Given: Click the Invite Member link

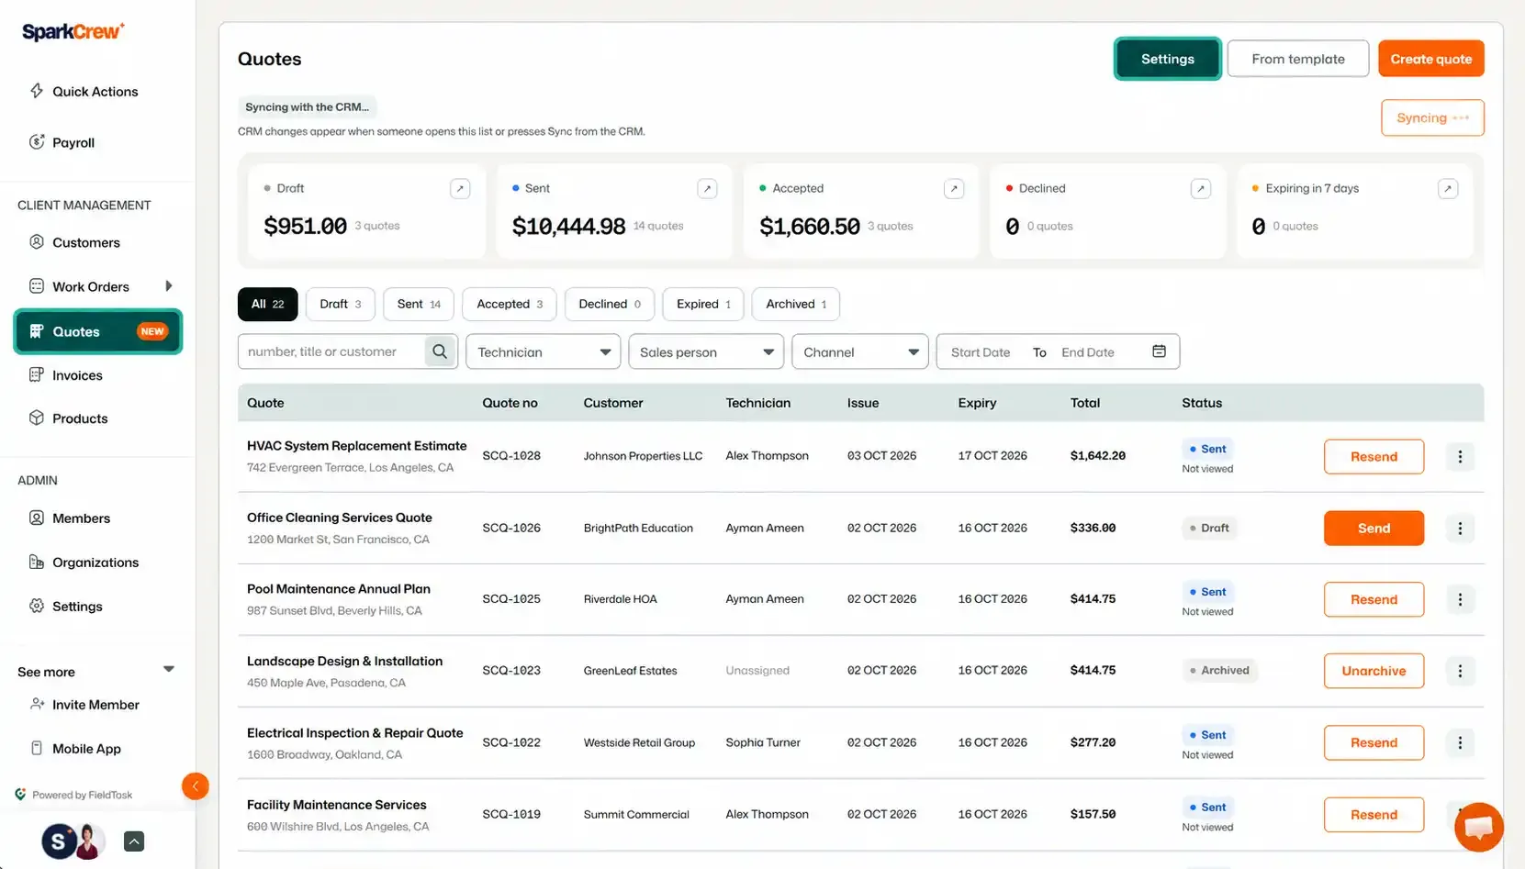Looking at the screenshot, I should tap(95, 705).
